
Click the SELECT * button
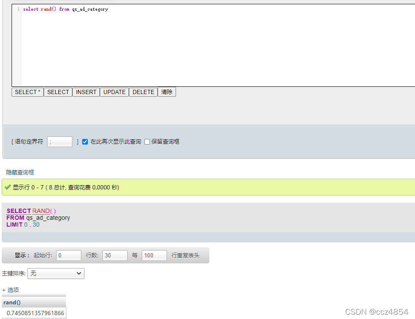27,92
